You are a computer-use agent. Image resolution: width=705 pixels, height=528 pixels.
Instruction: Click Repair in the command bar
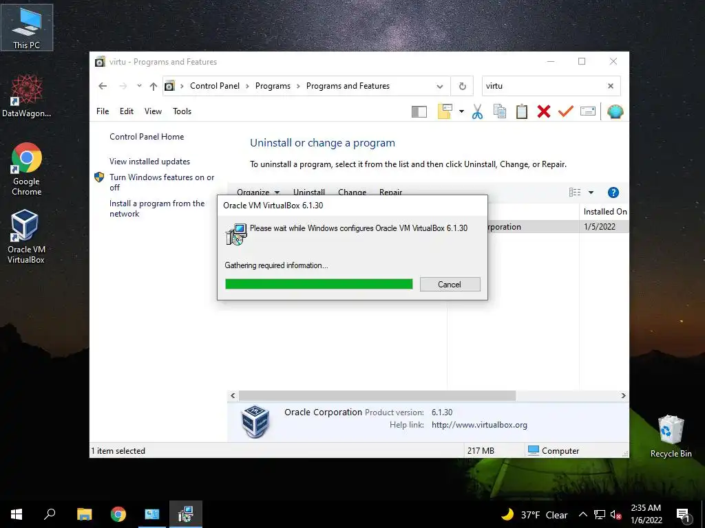click(x=390, y=192)
